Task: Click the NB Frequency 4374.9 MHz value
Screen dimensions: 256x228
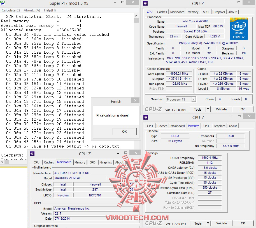Action: [x=231, y=146]
